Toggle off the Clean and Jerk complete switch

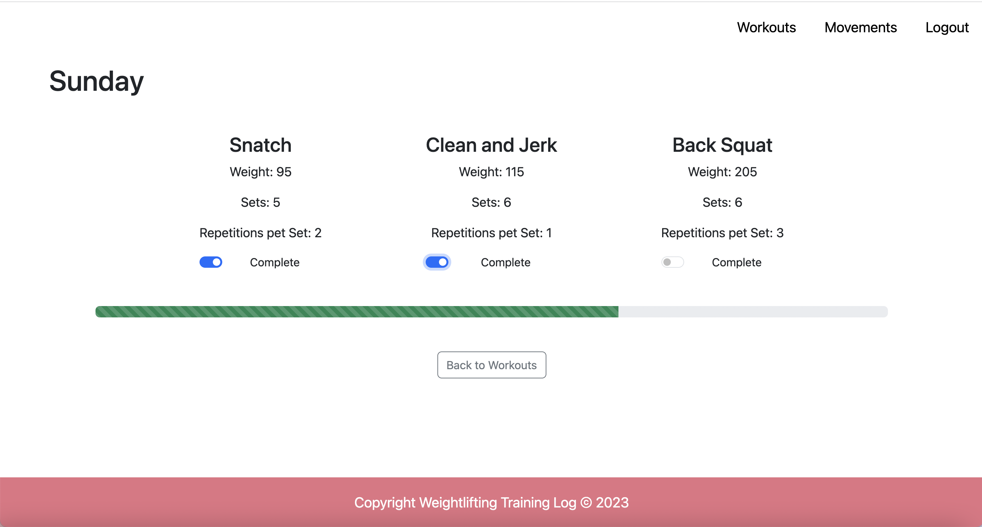coord(437,262)
